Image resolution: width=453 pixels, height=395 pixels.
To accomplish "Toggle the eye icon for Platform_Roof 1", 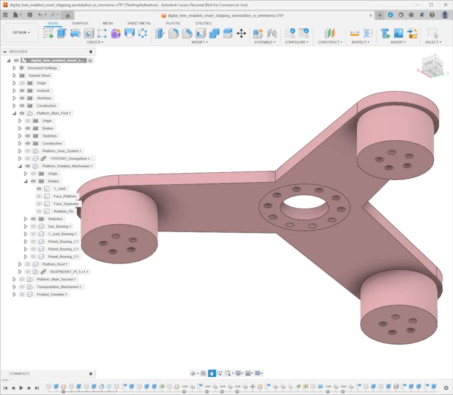I will (27, 264).
